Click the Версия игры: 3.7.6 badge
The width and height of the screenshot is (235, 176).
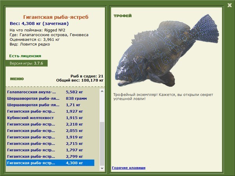27,63
